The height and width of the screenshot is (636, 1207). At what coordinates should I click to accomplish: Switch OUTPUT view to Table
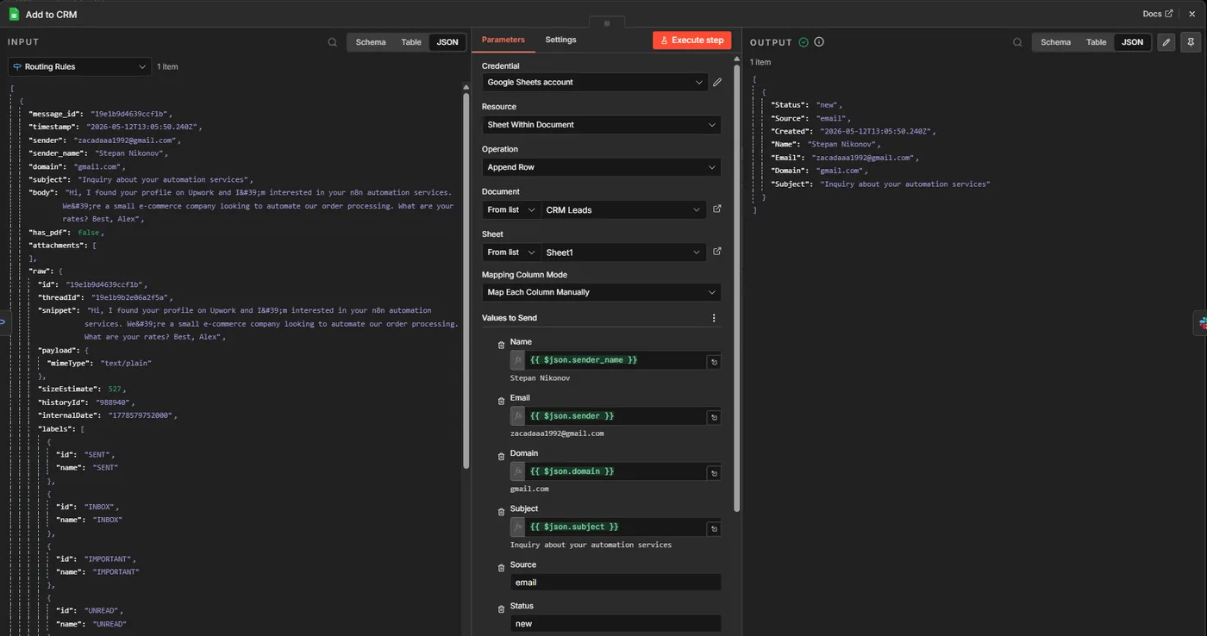(x=1096, y=42)
